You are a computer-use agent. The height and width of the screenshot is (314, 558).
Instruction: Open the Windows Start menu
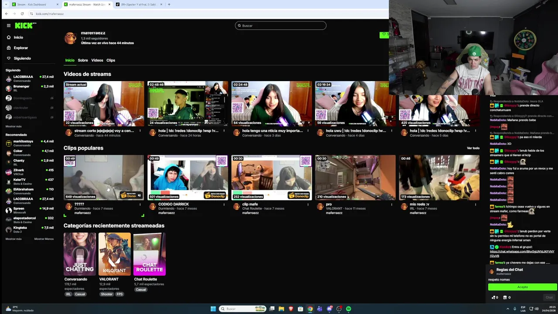coord(213,309)
